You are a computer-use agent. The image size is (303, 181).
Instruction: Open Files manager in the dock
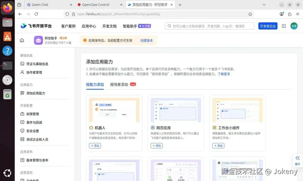tap(7, 22)
